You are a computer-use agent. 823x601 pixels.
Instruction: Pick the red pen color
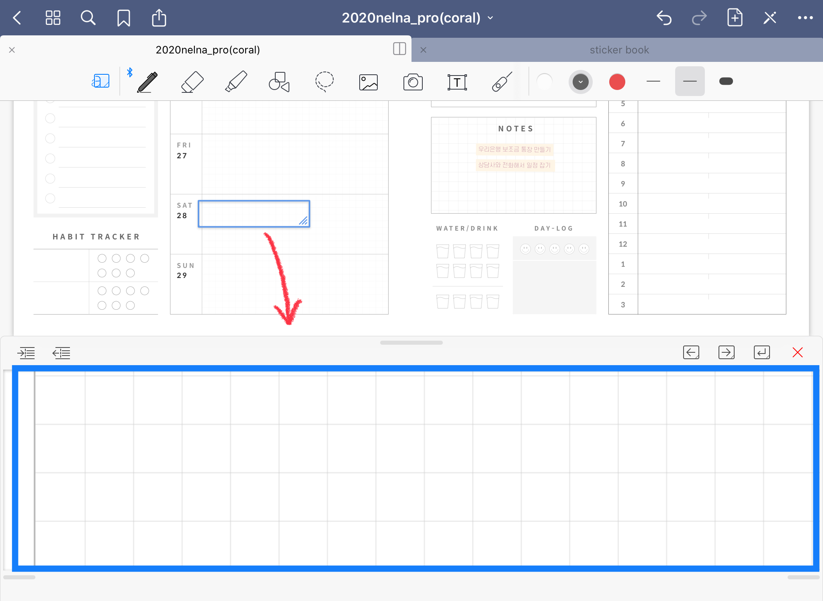(x=617, y=82)
